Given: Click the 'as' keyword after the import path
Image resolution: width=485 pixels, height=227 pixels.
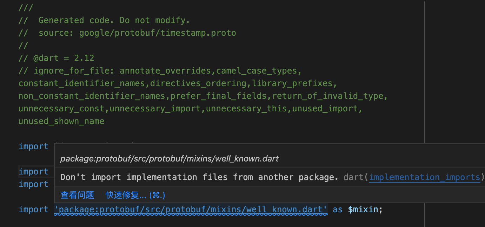Looking at the screenshot, I should (x=337, y=209).
